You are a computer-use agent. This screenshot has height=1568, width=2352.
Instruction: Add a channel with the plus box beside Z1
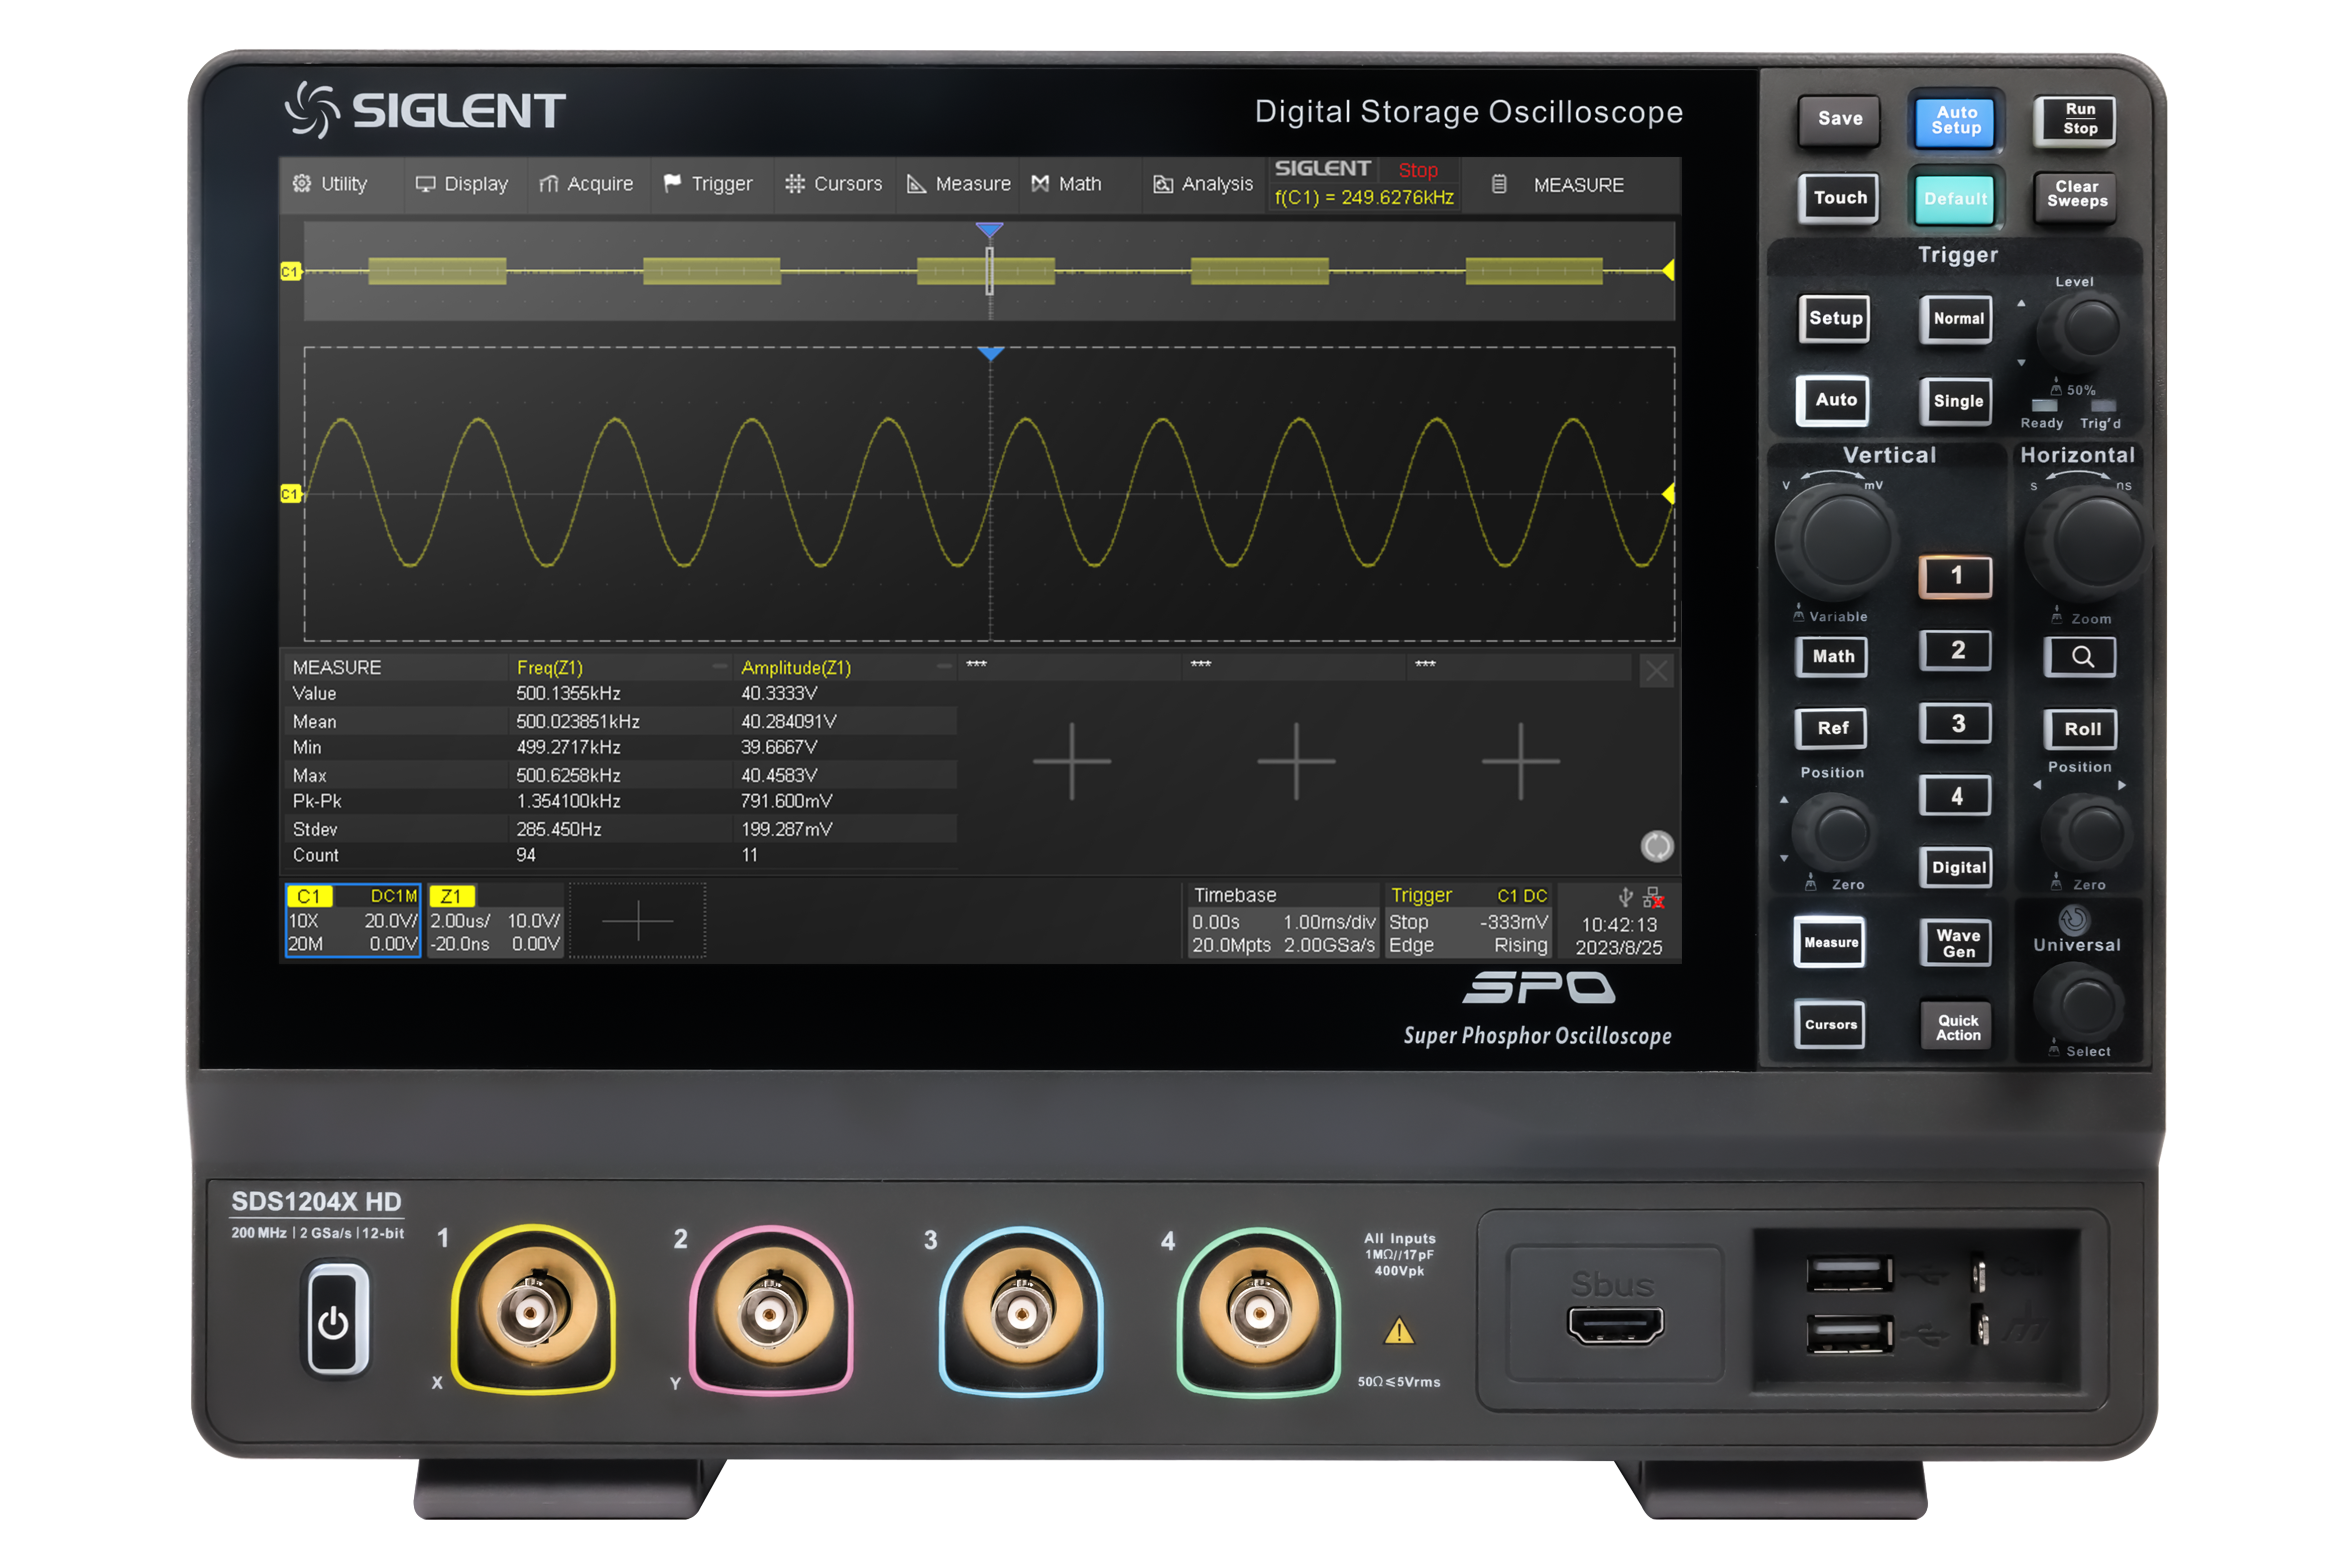tap(637, 920)
